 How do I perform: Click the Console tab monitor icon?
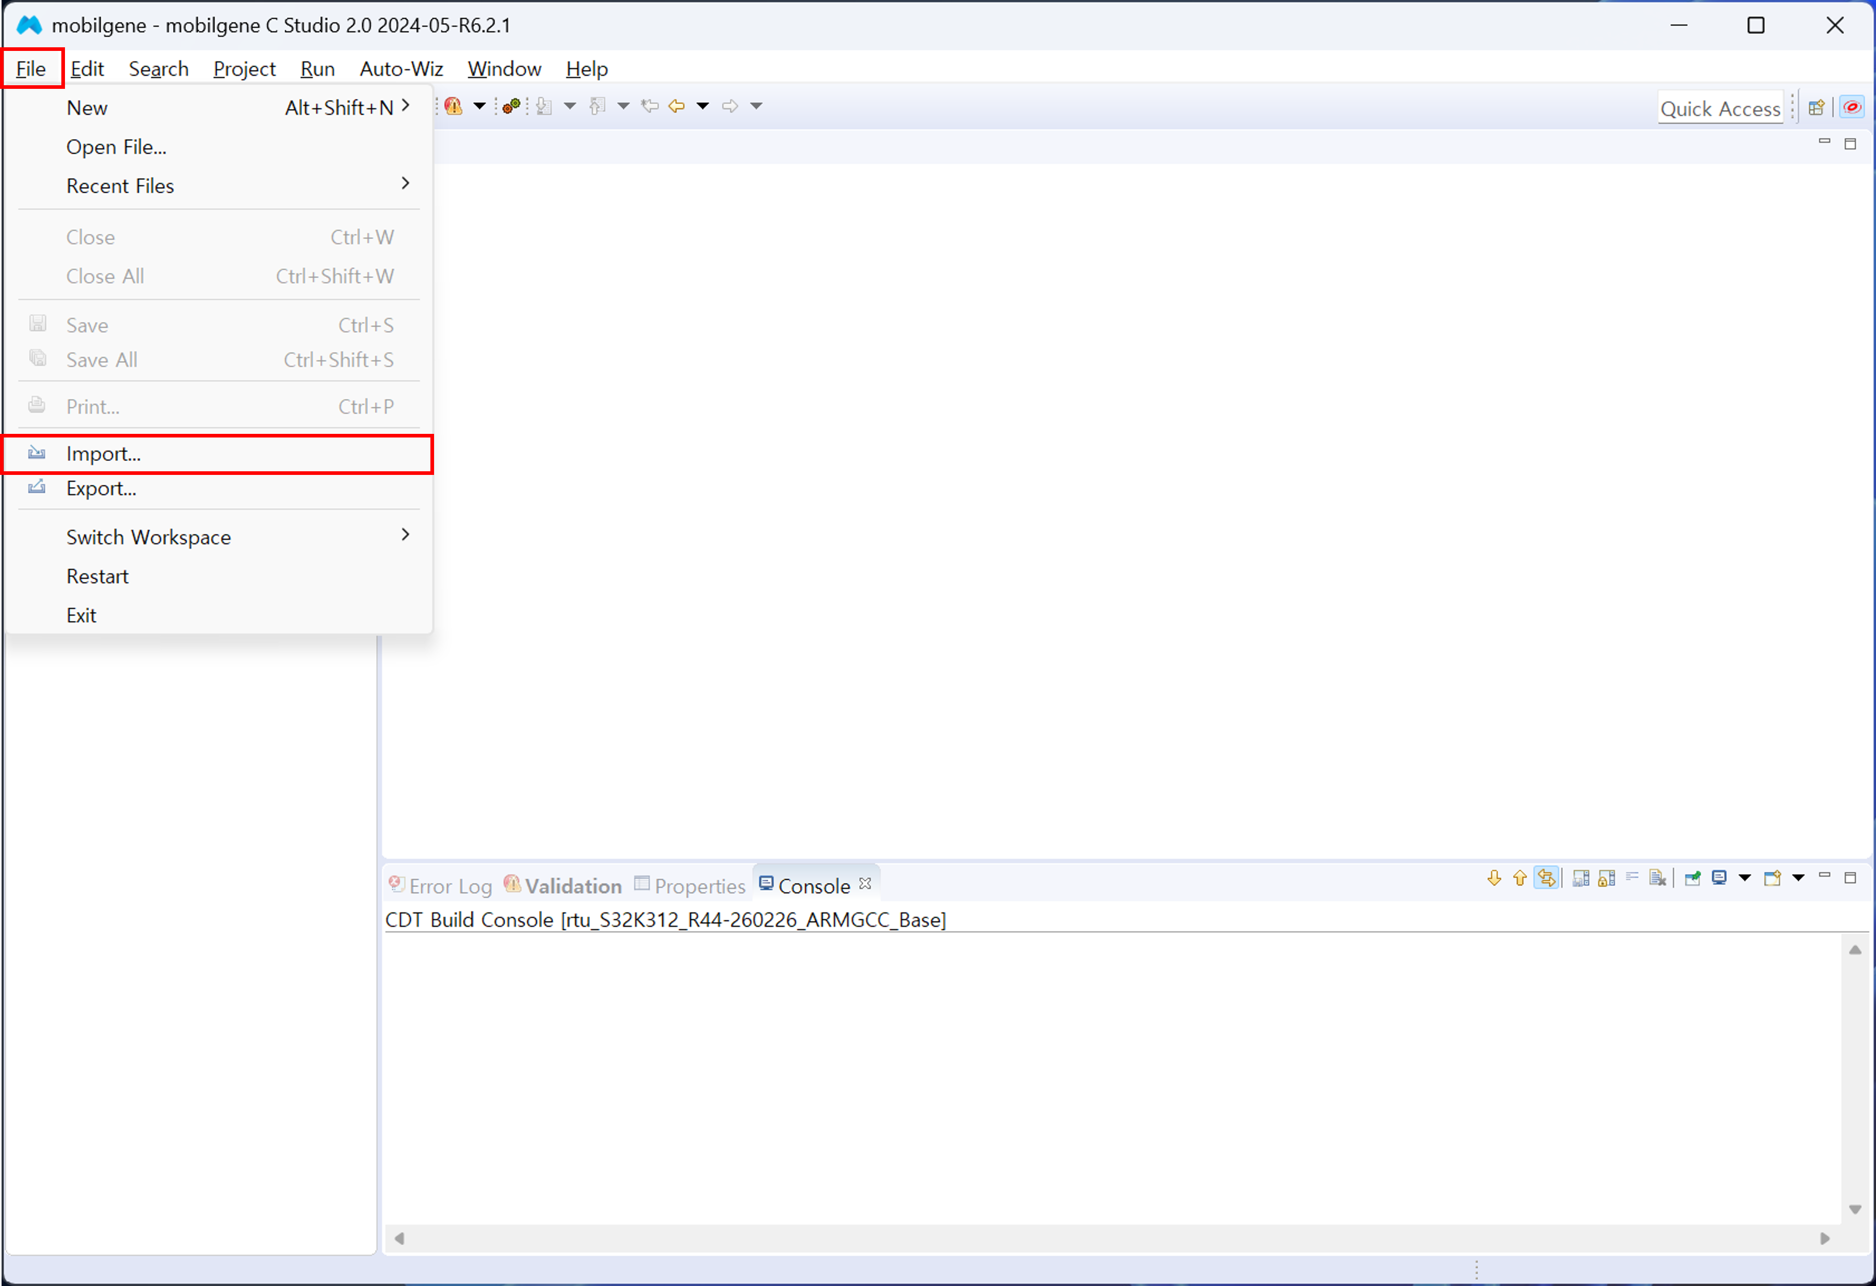point(766,883)
